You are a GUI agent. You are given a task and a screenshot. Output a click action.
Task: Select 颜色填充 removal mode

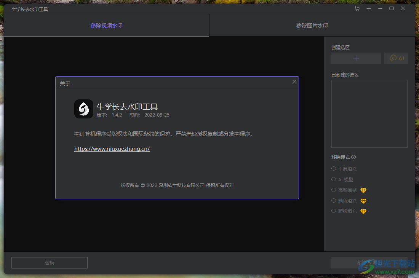coord(344,201)
